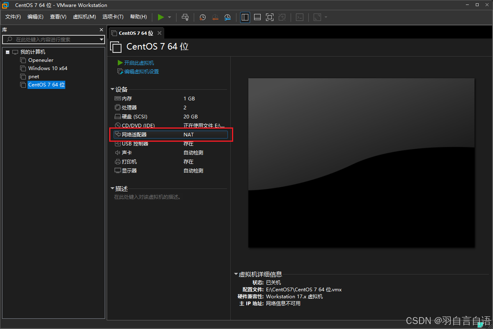493x329 pixels.
Task: Select the 硬盘 (SCSI) device row
Action: (x=170, y=117)
